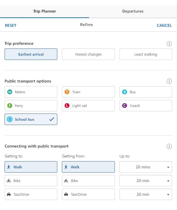Click the red Light rail L icon

click(67, 106)
